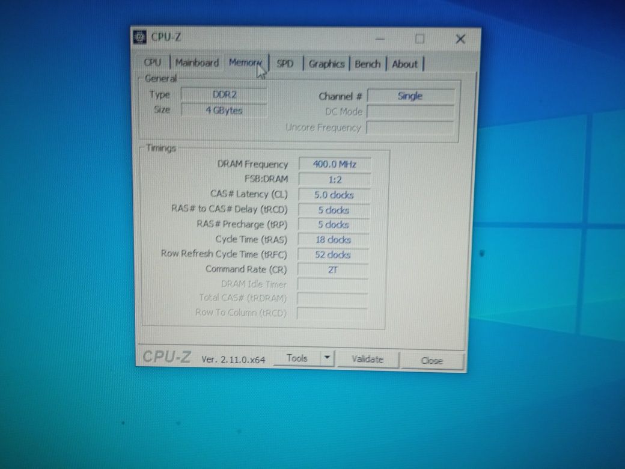The width and height of the screenshot is (625, 469).
Task: Click the memory Type field showing DDR2
Action: click(x=224, y=94)
